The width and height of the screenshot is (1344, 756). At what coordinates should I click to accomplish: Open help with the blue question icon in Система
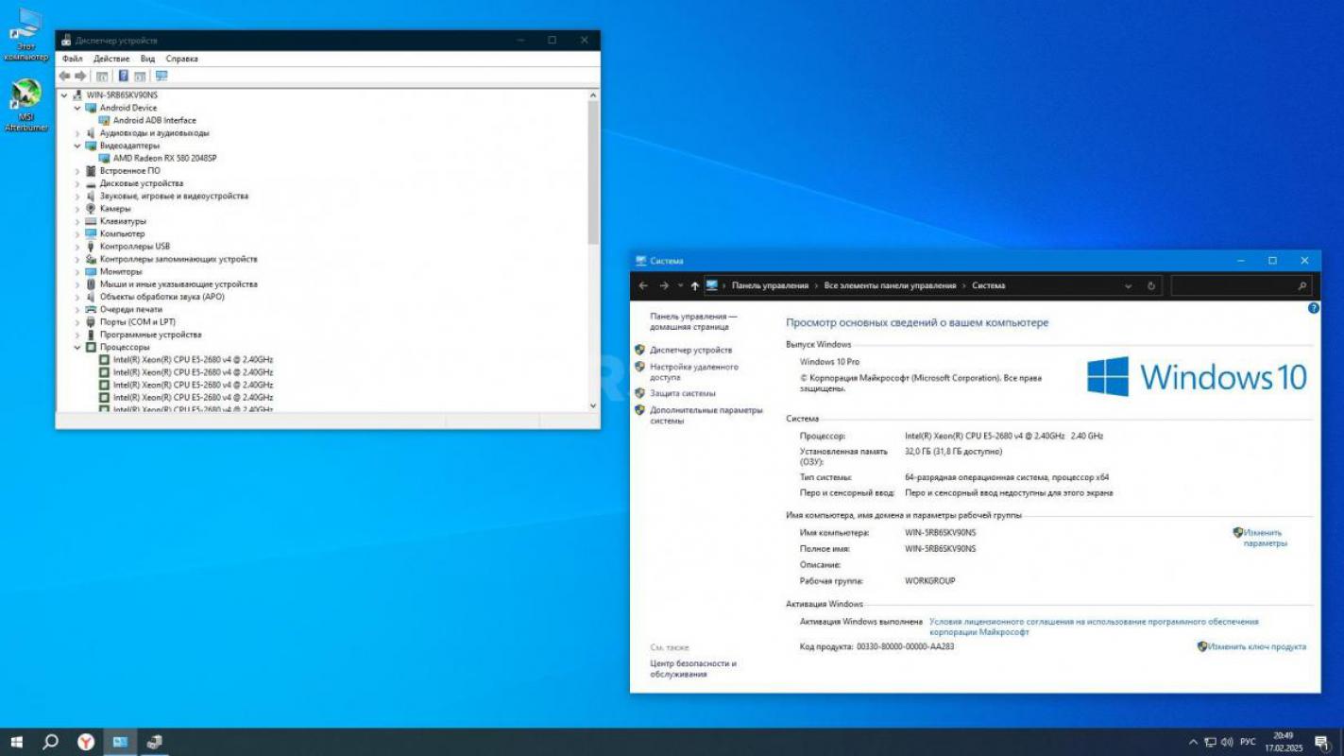(x=1313, y=308)
